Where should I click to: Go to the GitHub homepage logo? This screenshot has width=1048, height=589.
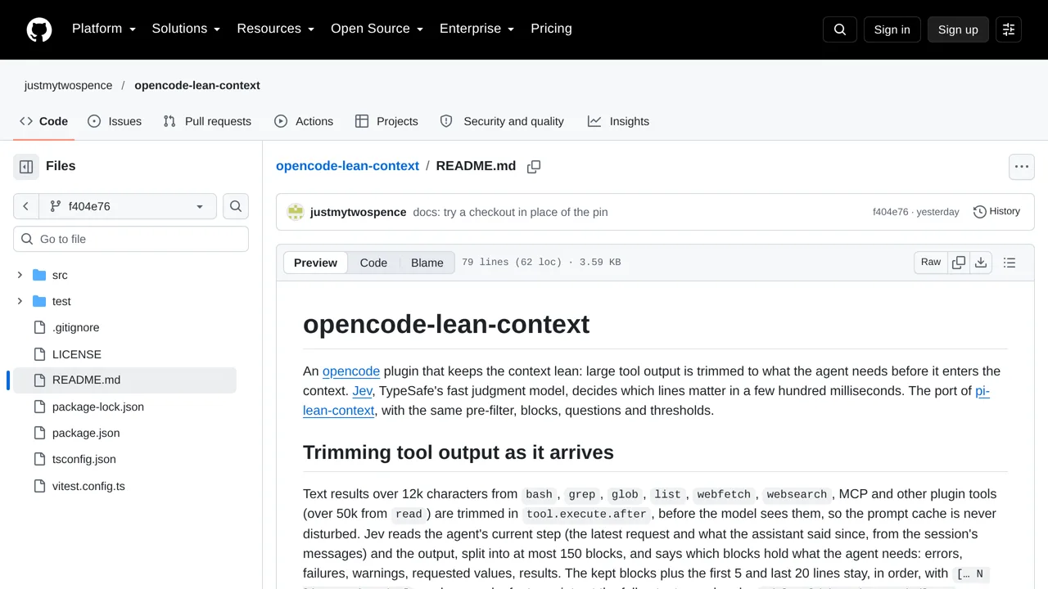tap(39, 29)
